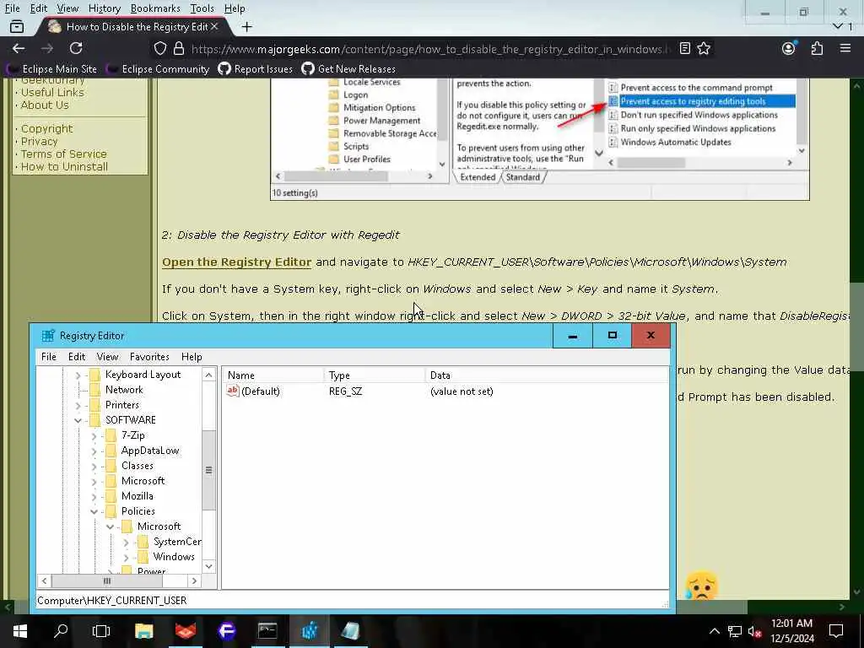The height and width of the screenshot is (648, 864).
Task: Expand the Keyboard Layout key
Action: point(78,375)
